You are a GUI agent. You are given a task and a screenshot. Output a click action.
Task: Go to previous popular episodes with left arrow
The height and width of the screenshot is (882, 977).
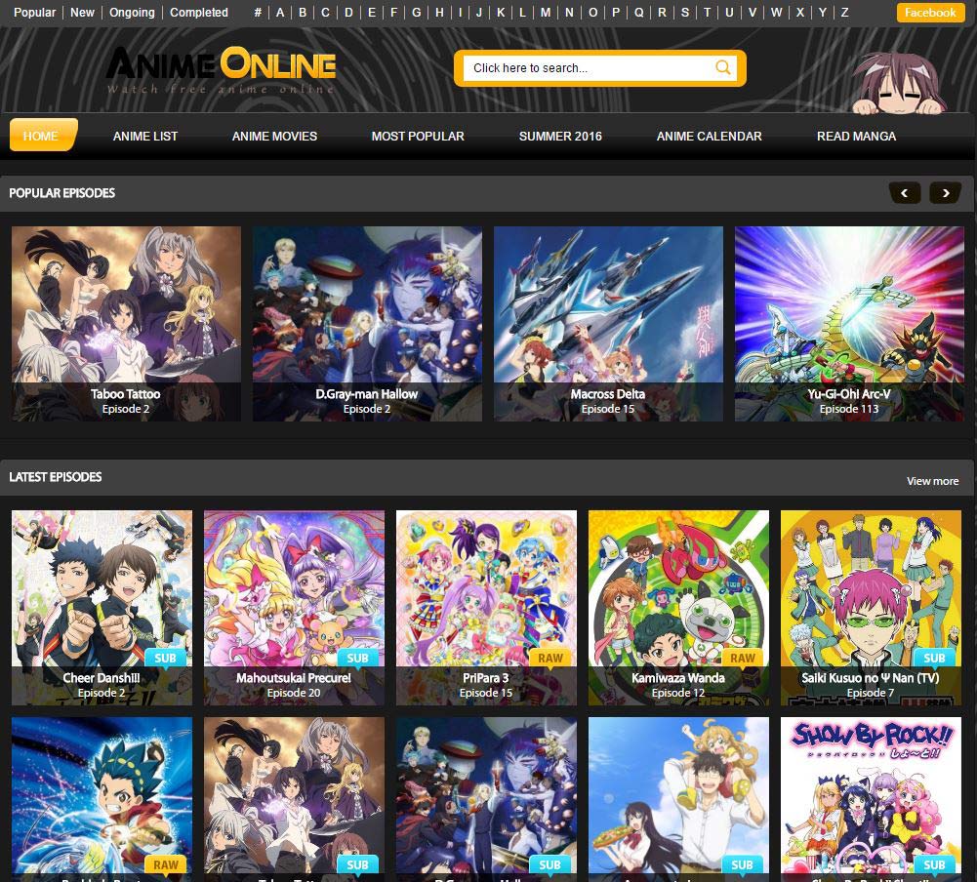[905, 193]
